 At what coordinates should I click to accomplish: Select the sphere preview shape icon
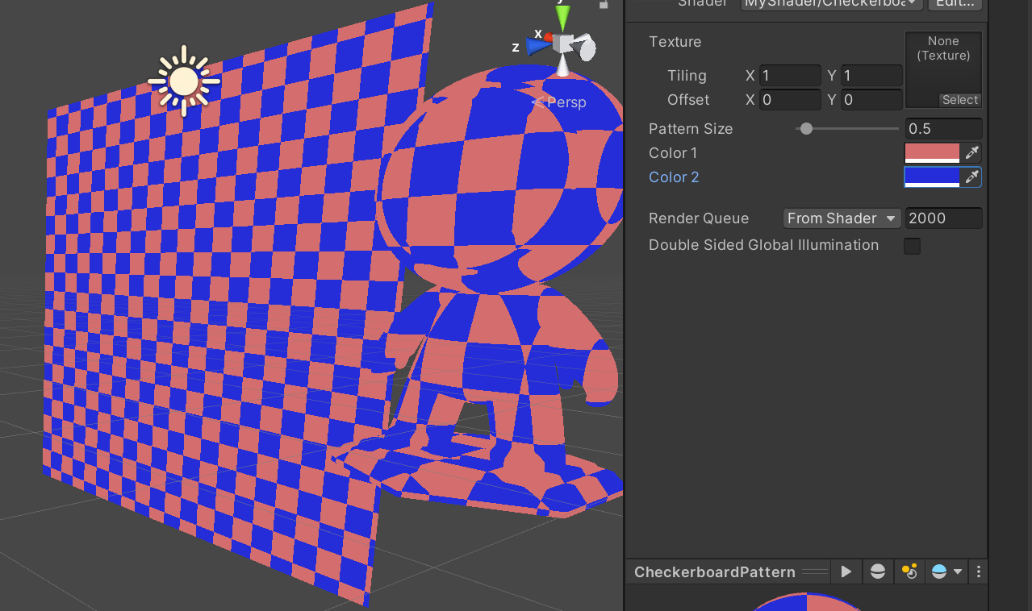click(878, 572)
